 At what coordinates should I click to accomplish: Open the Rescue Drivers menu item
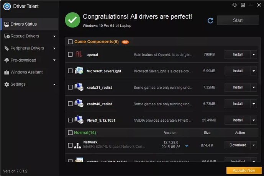click(x=30, y=36)
